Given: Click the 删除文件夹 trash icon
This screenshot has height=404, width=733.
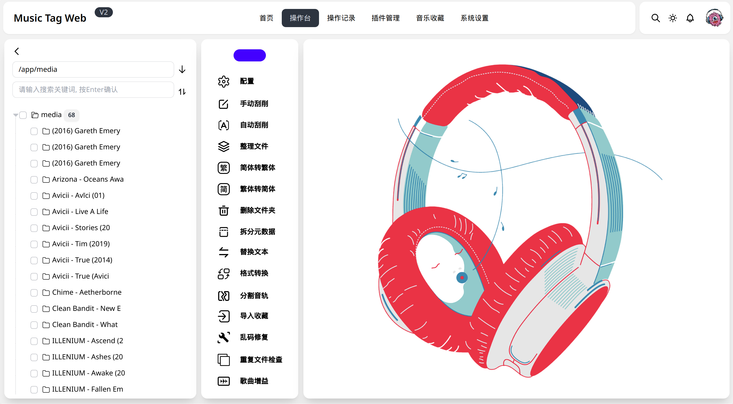Looking at the screenshot, I should (x=223, y=211).
